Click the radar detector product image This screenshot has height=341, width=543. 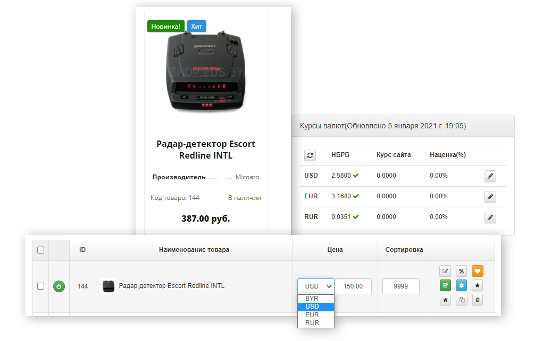click(206, 72)
